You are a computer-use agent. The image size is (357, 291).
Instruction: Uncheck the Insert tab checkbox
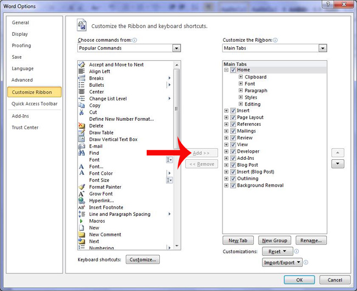pos(233,110)
